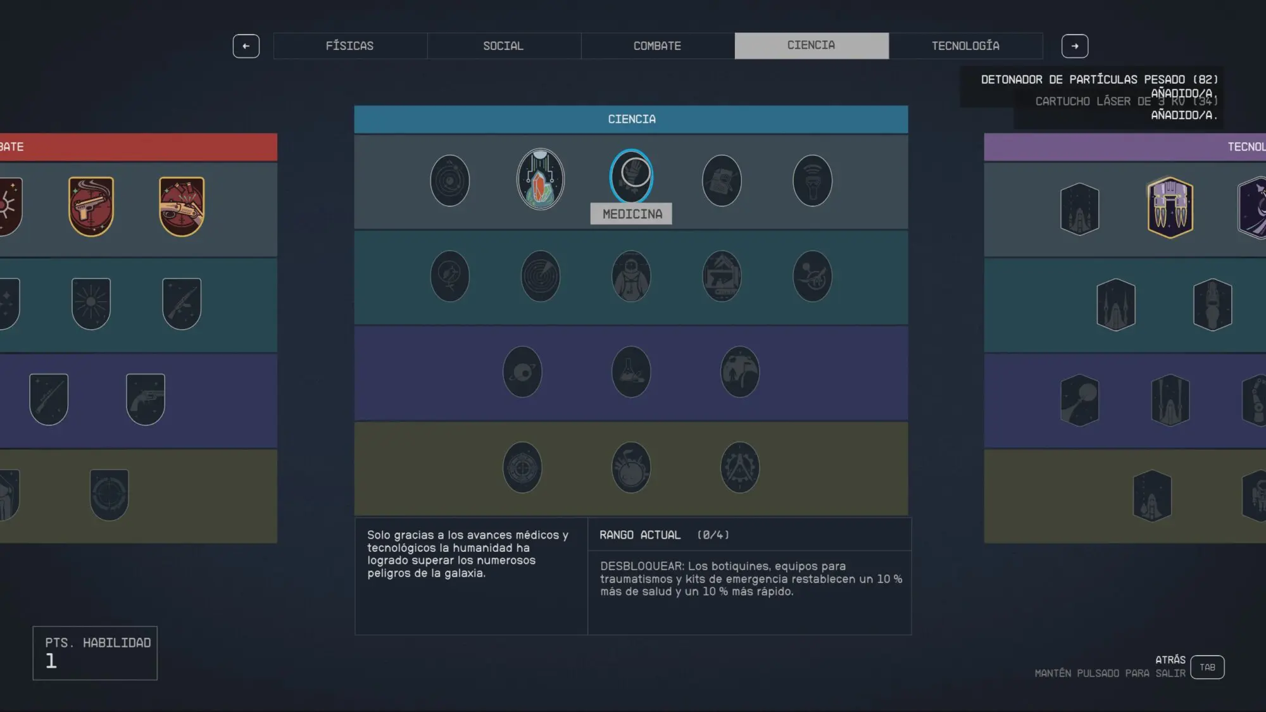Open the Social skill tab
This screenshot has width=1266, height=712.
(504, 46)
